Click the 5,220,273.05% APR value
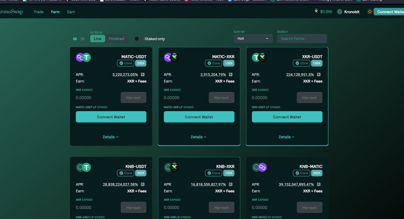The width and height of the screenshot is (404, 219). click(125, 75)
